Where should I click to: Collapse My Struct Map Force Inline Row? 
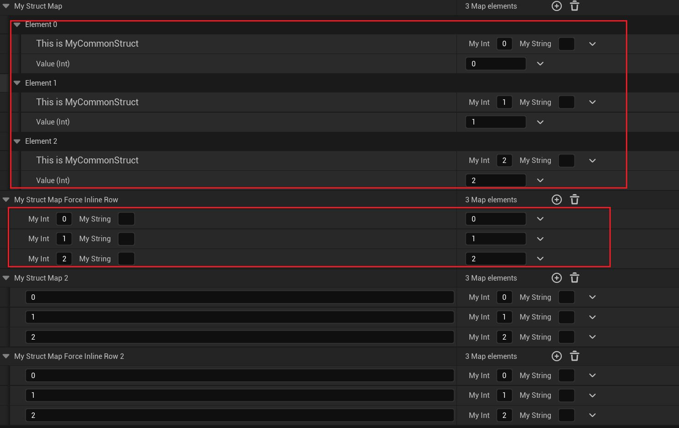(x=6, y=200)
